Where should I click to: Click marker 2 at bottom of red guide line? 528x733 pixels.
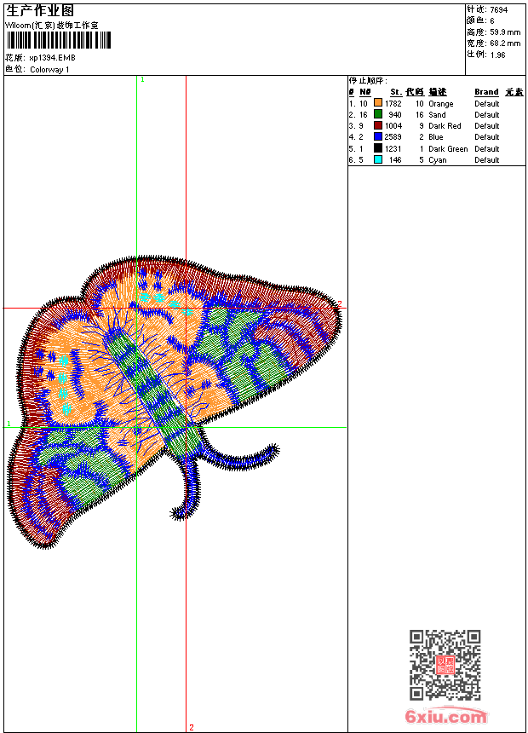[x=192, y=727]
